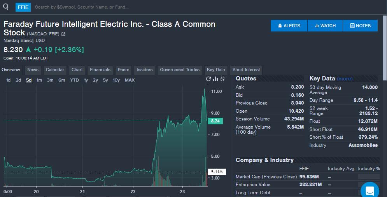Viewport: 387px width, 197px height.
Task: Click the 5.11M volume marker on chart
Action: pos(217,172)
